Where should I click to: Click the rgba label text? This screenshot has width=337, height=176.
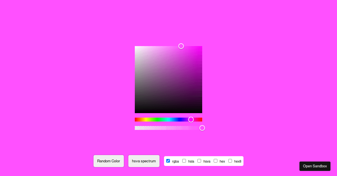point(175,161)
